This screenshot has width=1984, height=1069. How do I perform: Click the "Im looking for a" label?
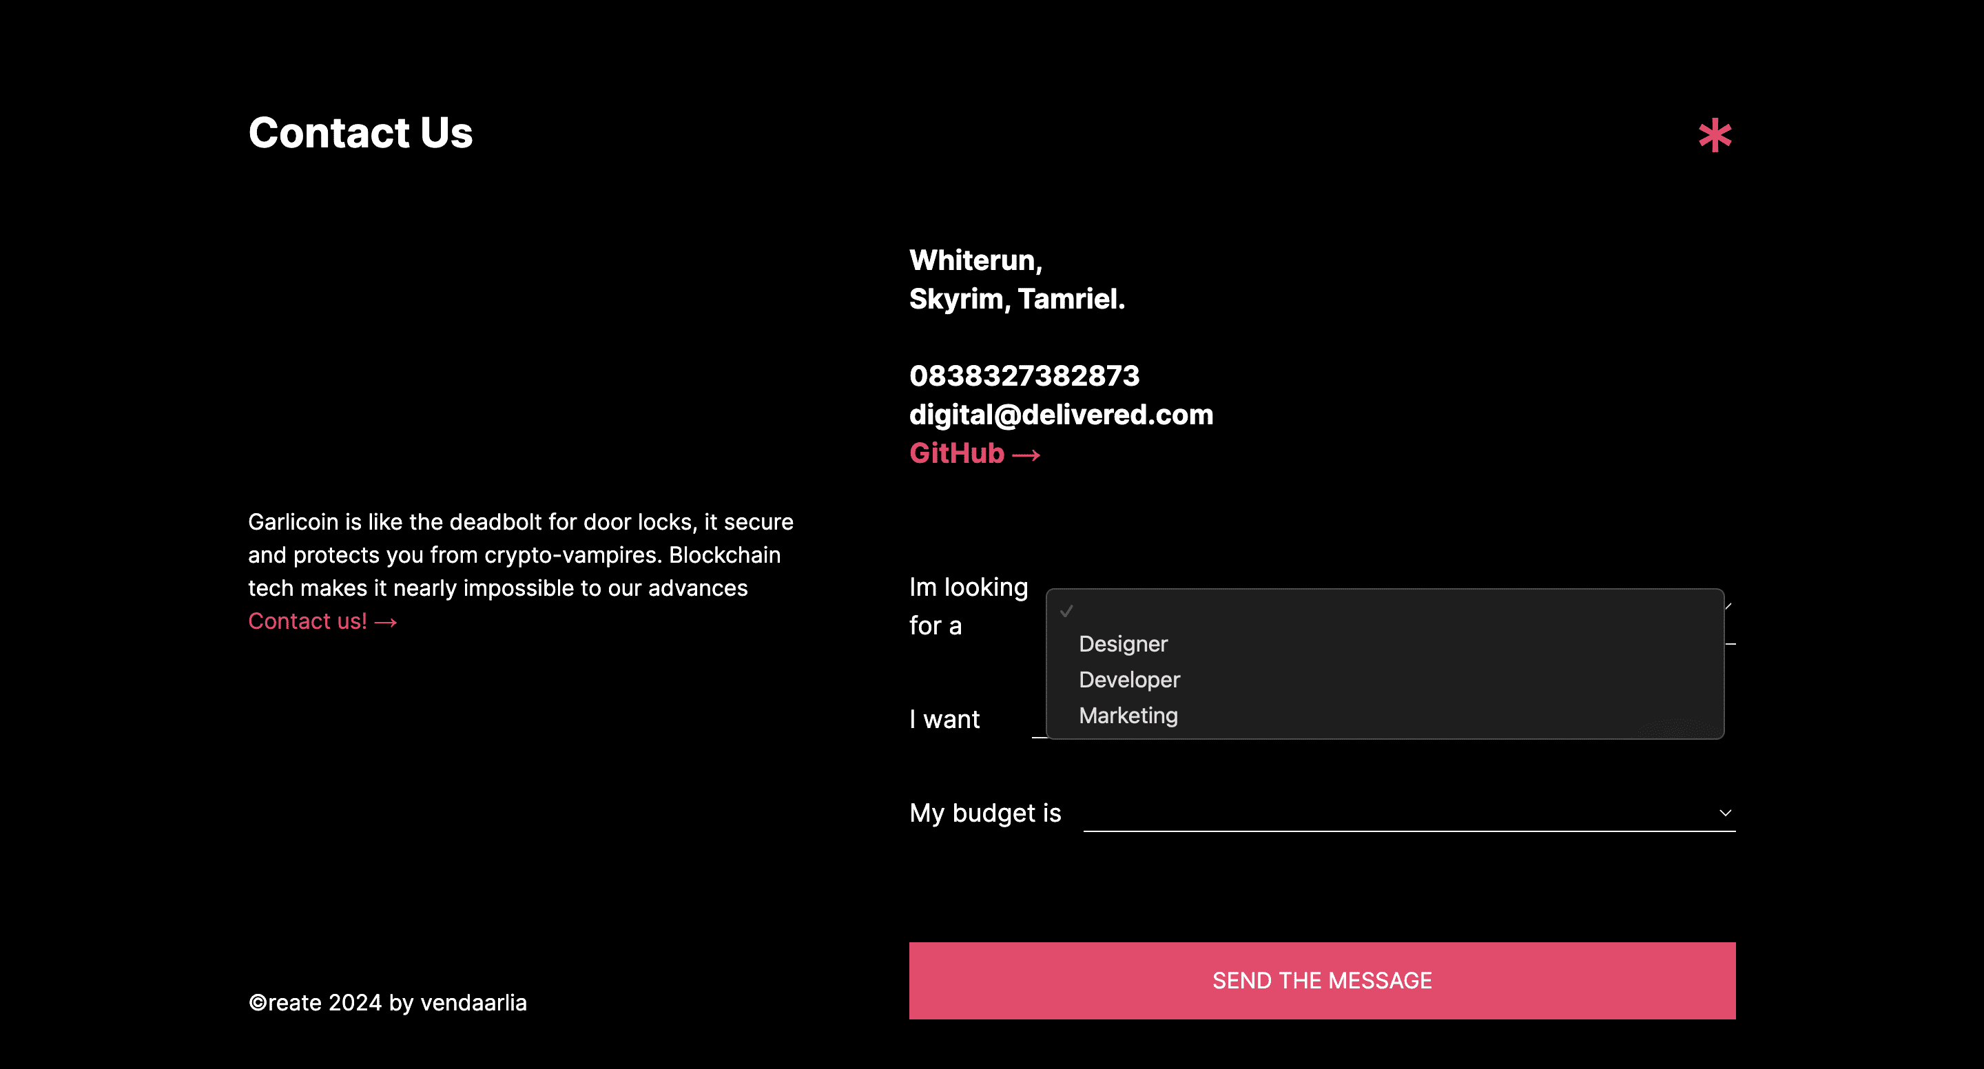[968, 606]
